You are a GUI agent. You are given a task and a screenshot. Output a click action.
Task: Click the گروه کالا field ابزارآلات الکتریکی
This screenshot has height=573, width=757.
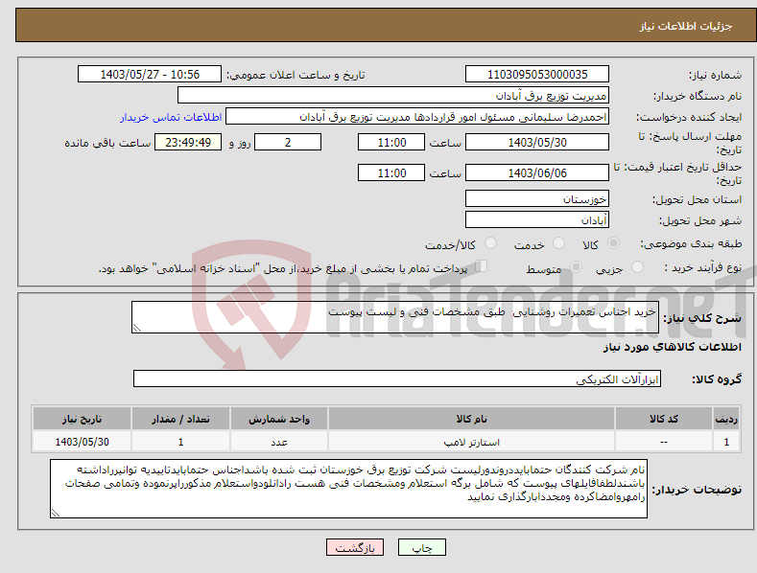(x=397, y=378)
